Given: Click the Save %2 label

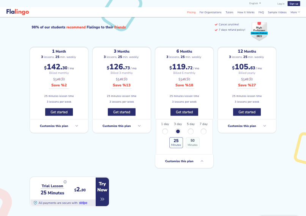Looking at the screenshot, I should click(59, 85).
